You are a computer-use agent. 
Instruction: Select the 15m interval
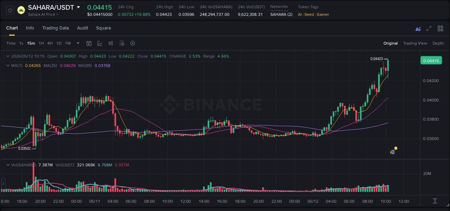31,43
